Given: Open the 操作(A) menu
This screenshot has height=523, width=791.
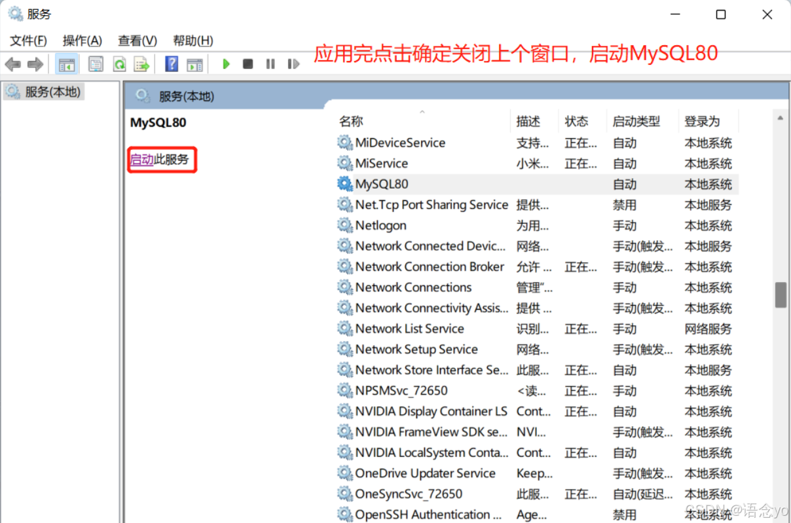Looking at the screenshot, I should [83, 41].
